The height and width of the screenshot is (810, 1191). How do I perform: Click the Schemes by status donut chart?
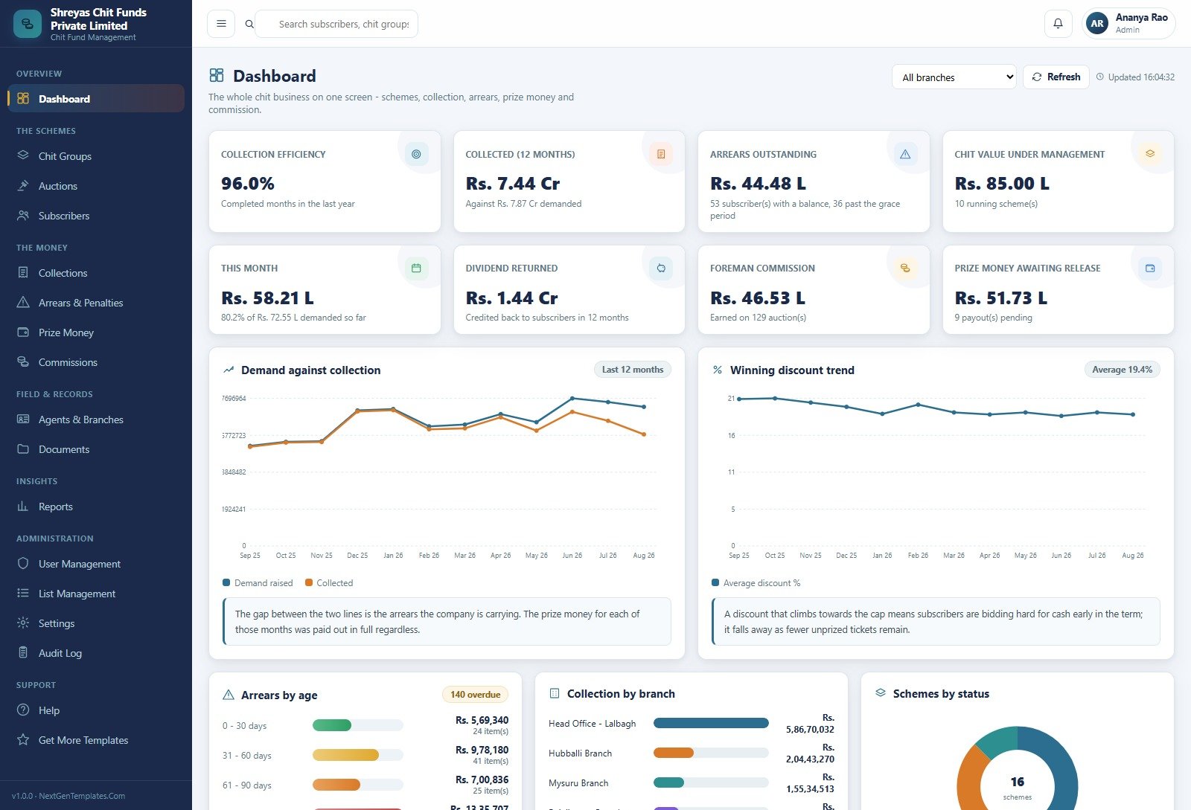click(1017, 768)
